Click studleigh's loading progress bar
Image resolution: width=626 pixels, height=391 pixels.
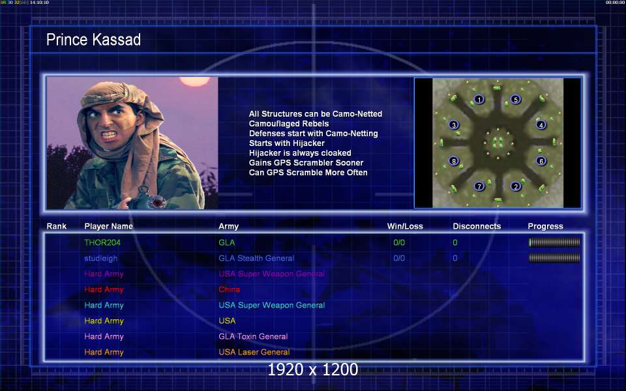click(x=554, y=258)
